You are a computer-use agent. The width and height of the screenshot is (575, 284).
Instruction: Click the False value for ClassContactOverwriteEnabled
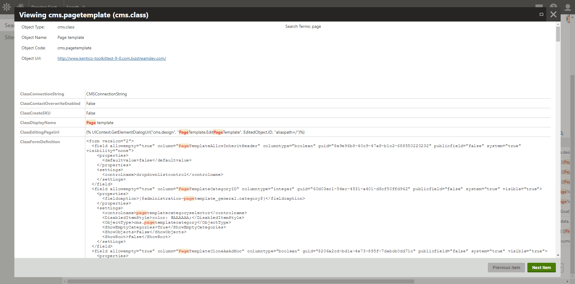(x=91, y=103)
